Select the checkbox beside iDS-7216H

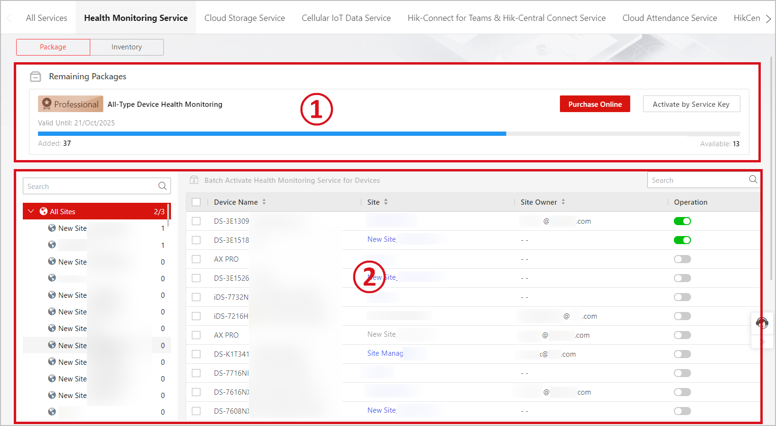(196, 316)
